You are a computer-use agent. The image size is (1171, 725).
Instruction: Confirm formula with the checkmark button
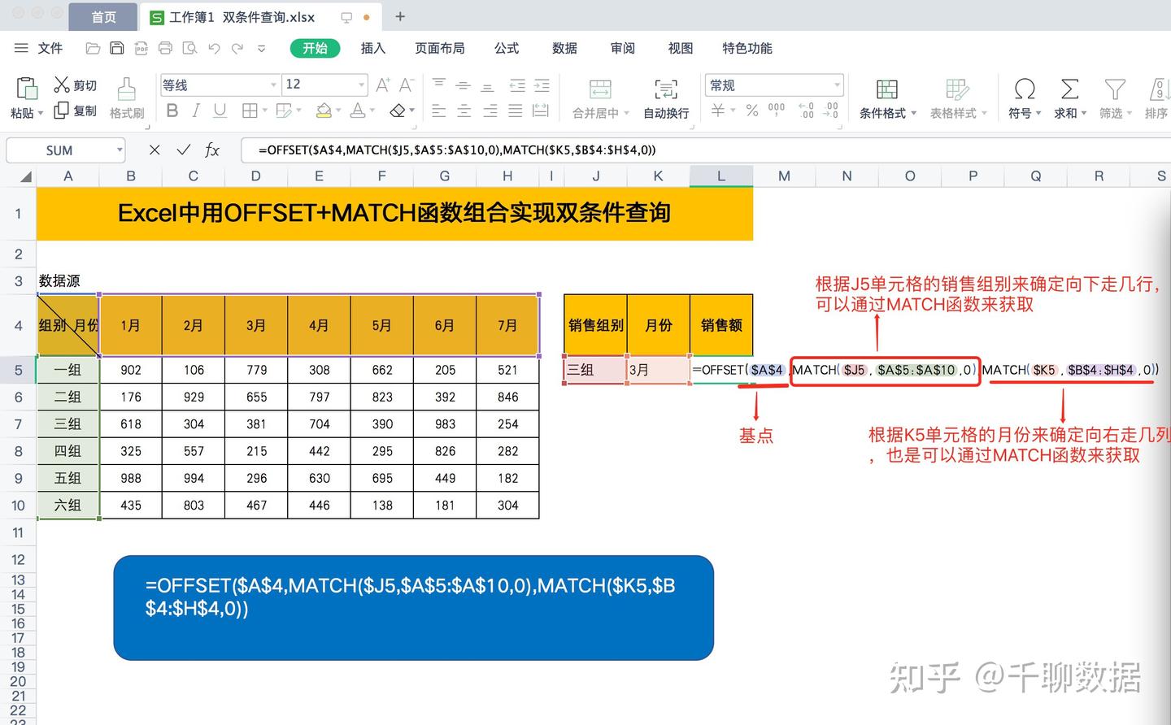click(184, 150)
